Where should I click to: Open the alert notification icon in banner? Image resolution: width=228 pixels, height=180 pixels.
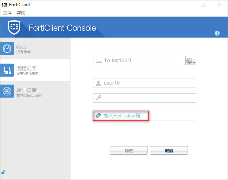pos(217,33)
